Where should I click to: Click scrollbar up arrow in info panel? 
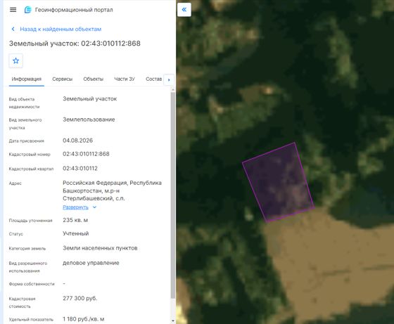pos(173,89)
